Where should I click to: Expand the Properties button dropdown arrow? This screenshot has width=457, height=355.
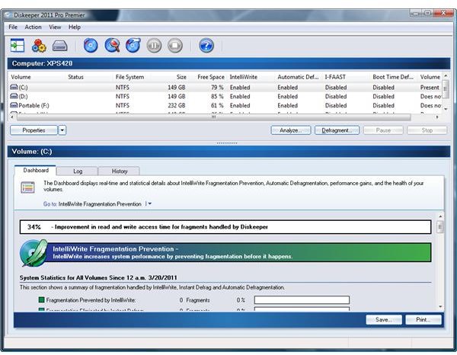(x=62, y=130)
